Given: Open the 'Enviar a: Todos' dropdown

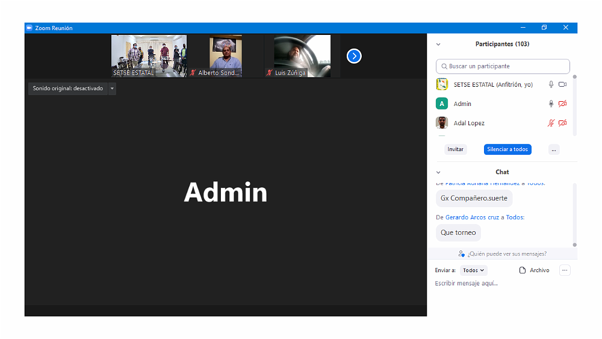Looking at the screenshot, I should click(x=474, y=270).
